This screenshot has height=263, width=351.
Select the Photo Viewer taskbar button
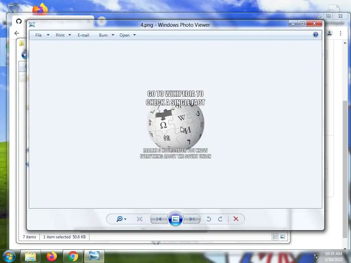point(94,256)
